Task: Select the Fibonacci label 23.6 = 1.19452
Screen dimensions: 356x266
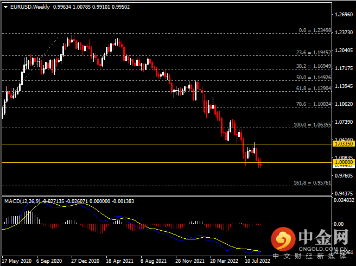Action: 313,53
